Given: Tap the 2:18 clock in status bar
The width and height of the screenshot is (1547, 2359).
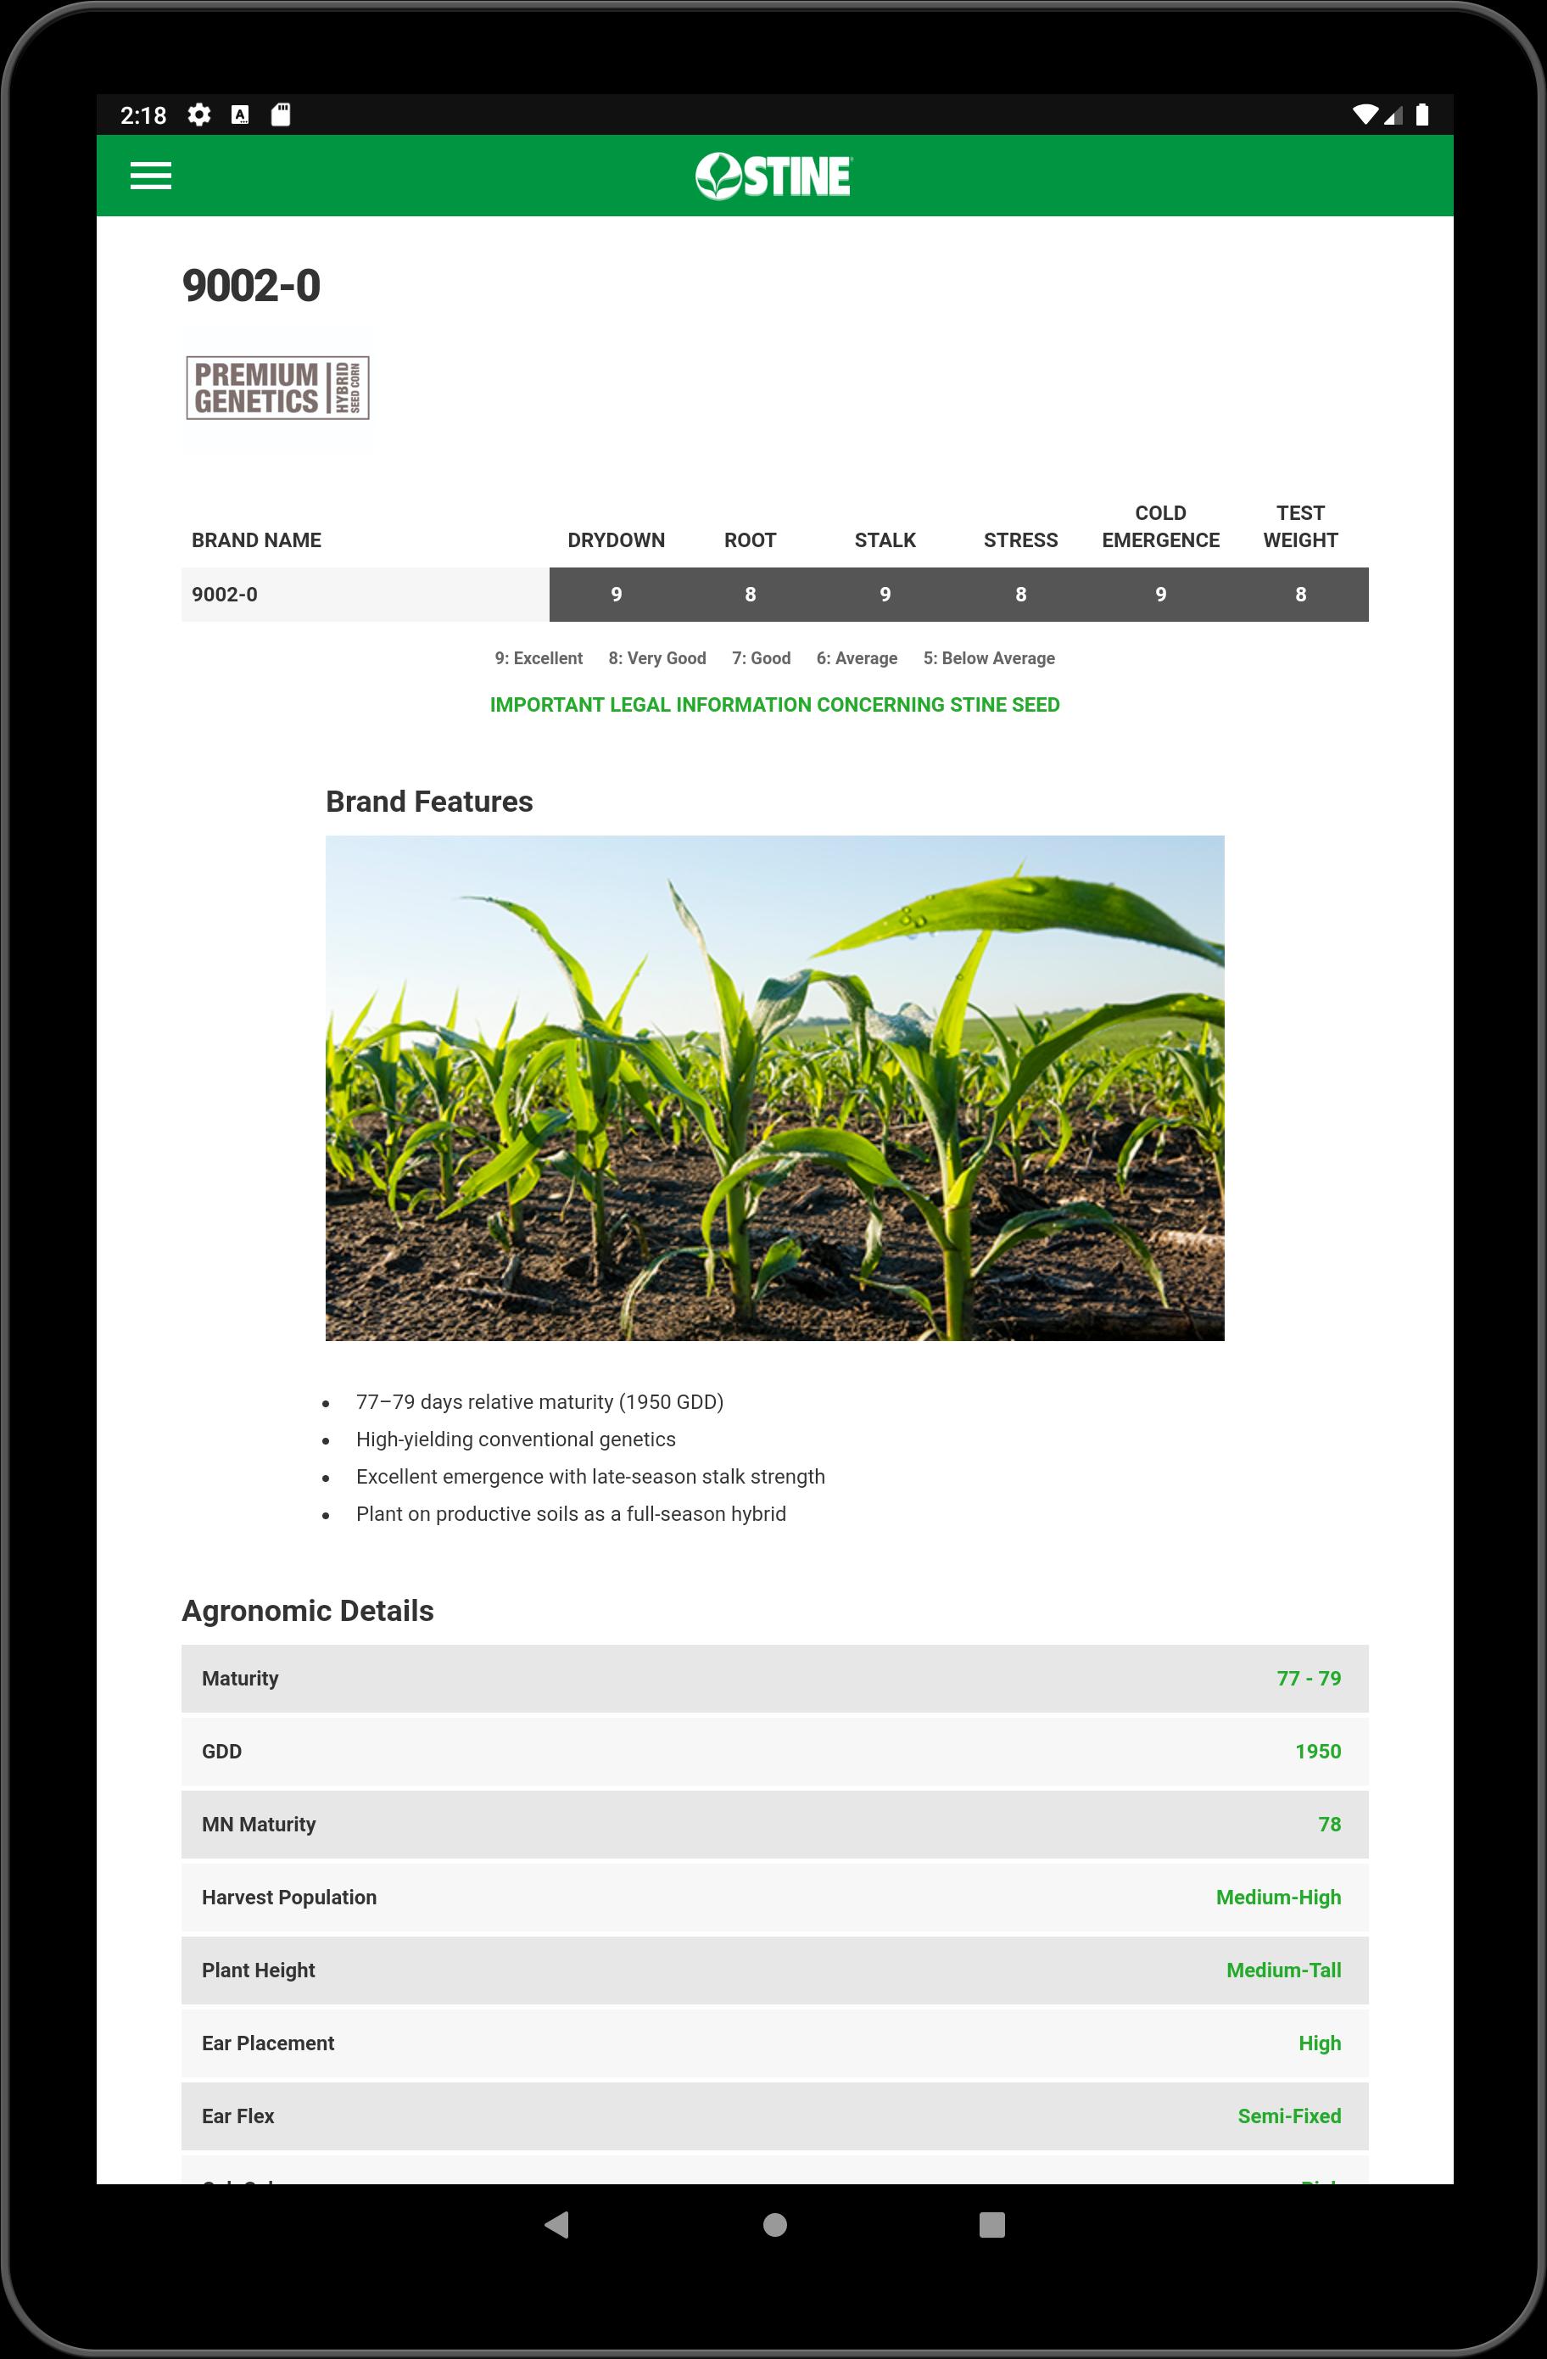Looking at the screenshot, I should point(143,116).
